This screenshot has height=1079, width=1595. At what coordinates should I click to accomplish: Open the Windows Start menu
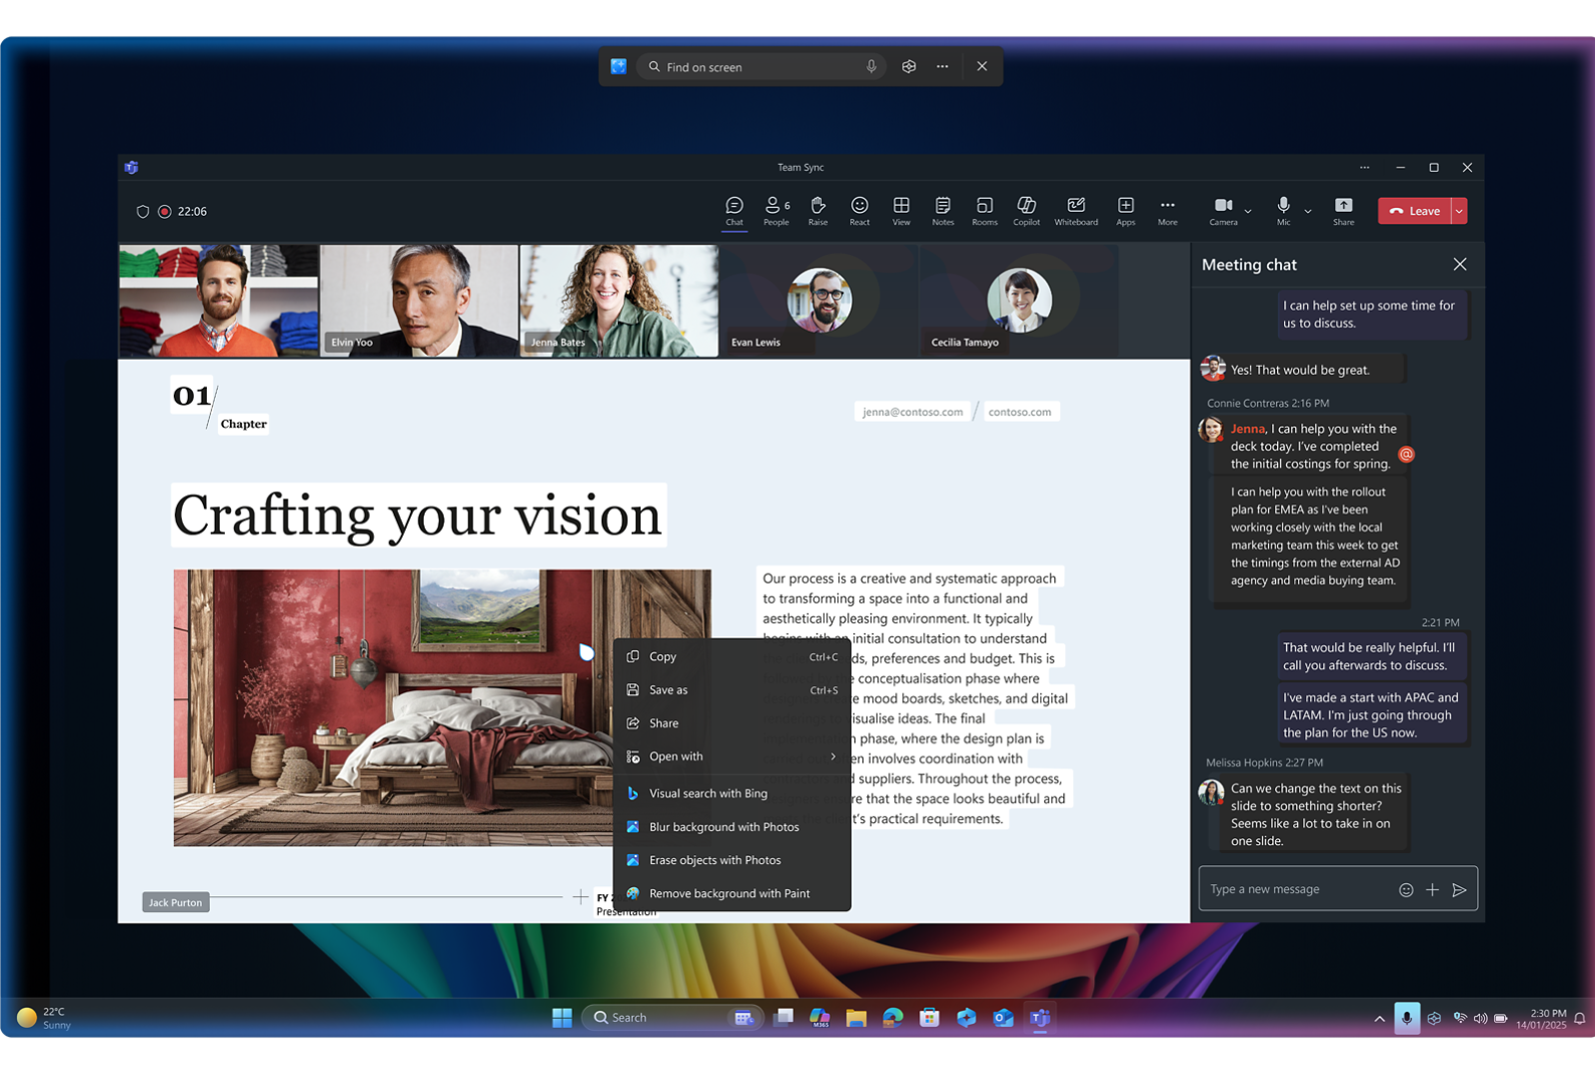(x=562, y=1017)
